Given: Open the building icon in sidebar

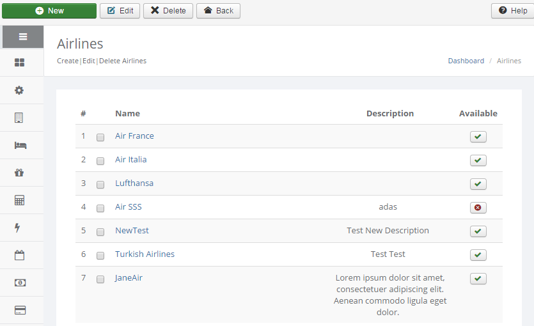Looking at the screenshot, I should [19, 118].
